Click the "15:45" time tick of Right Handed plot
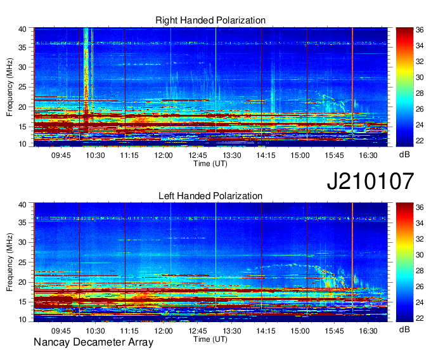The width and height of the screenshot is (431, 350). [x=334, y=155]
